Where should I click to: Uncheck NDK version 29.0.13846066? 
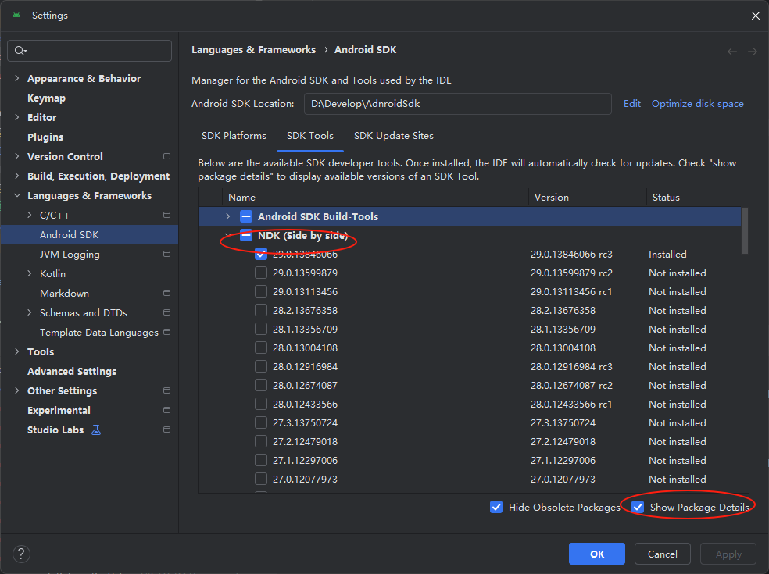click(x=261, y=254)
